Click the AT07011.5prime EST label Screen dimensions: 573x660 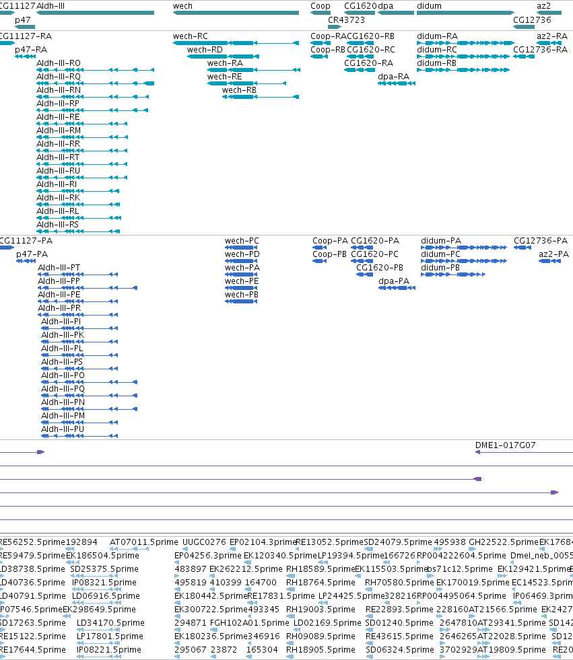[x=144, y=542]
